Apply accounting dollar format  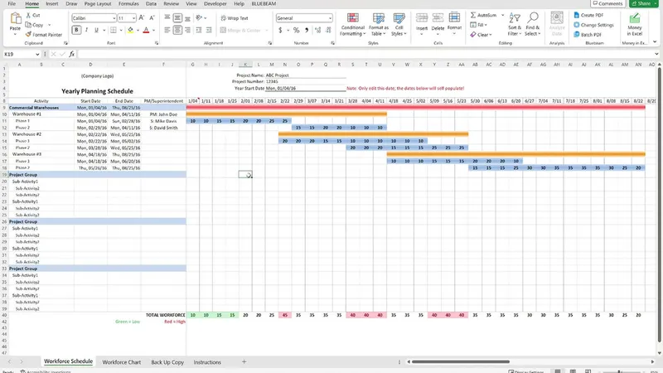(280, 30)
